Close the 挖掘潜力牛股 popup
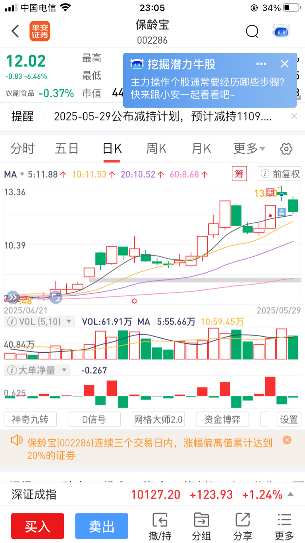Screen dimensions: 305x543 click(x=284, y=64)
